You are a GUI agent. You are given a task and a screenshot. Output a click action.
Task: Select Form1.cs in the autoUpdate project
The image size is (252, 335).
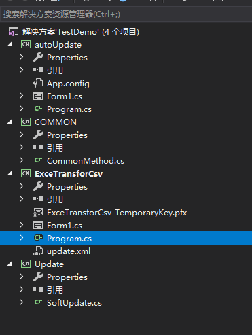[x=65, y=96]
